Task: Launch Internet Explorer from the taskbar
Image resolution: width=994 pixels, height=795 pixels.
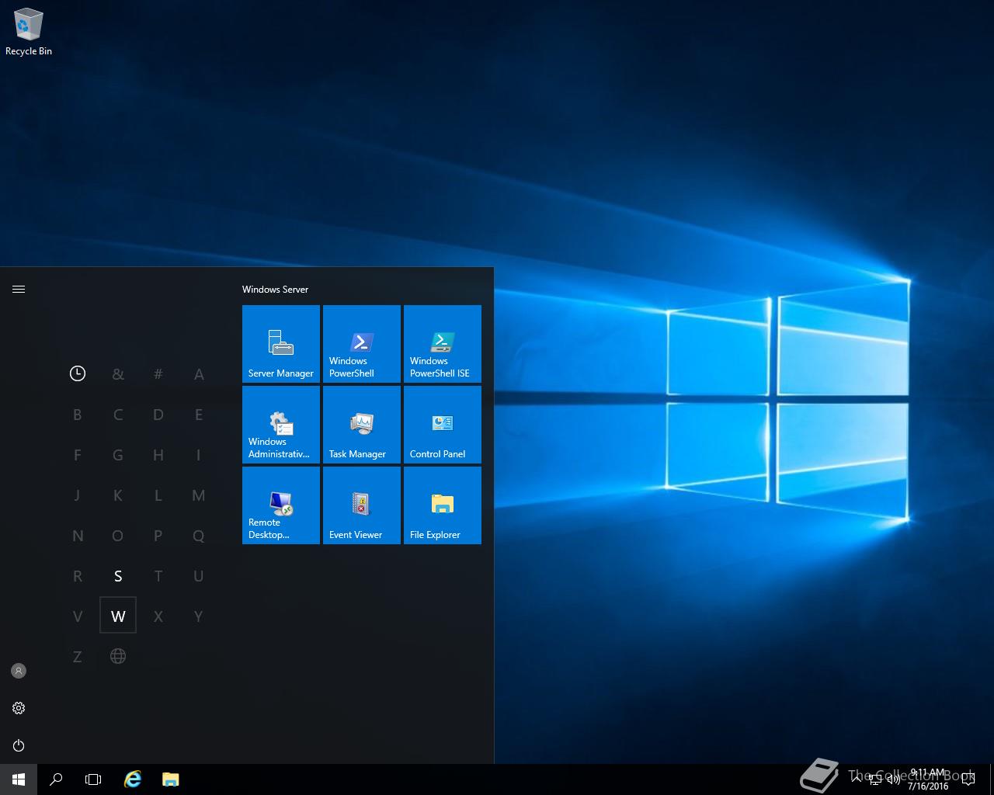Action: click(133, 779)
